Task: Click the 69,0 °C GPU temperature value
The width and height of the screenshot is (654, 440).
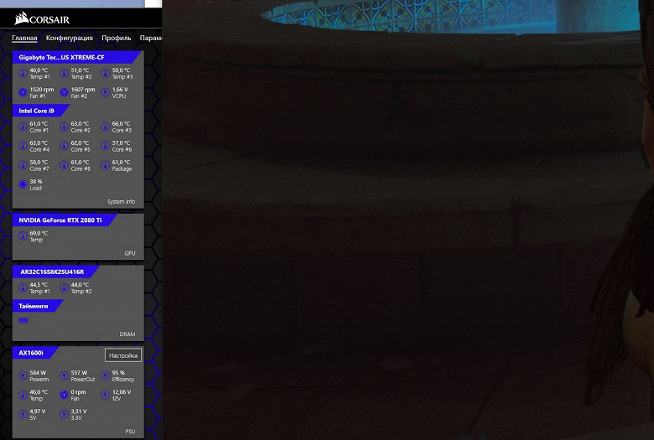Action: [39, 233]
